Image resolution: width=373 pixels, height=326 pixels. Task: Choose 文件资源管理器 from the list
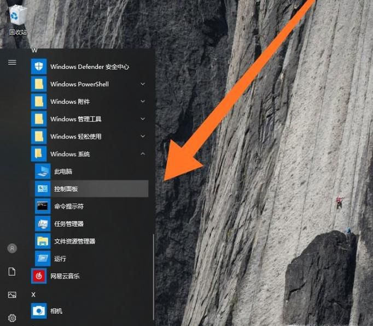75,241
